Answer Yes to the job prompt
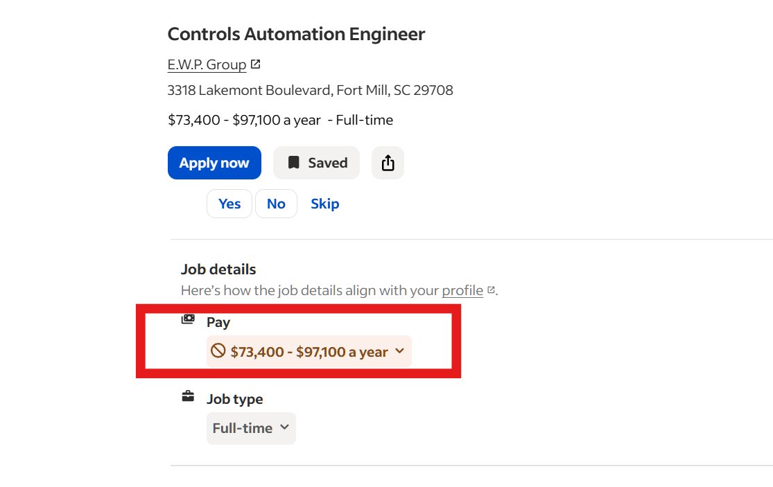This screenshot has height=487, width=773. [229, 204]
